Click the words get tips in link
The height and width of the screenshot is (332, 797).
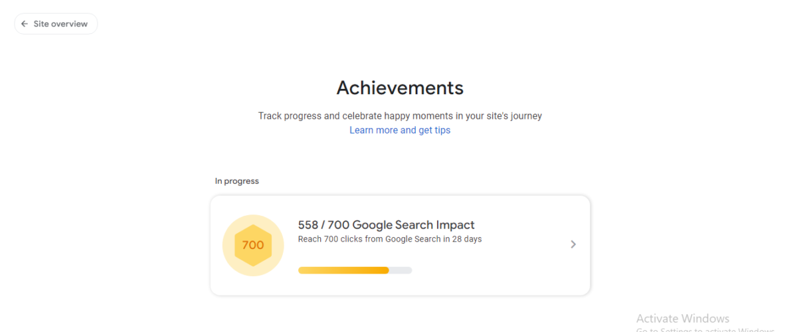pos(434,130)
